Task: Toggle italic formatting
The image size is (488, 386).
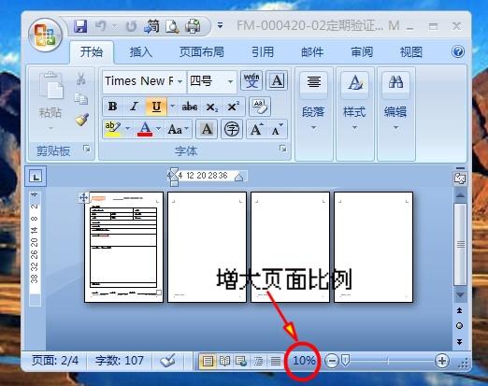Action: [x=135, y=107]
